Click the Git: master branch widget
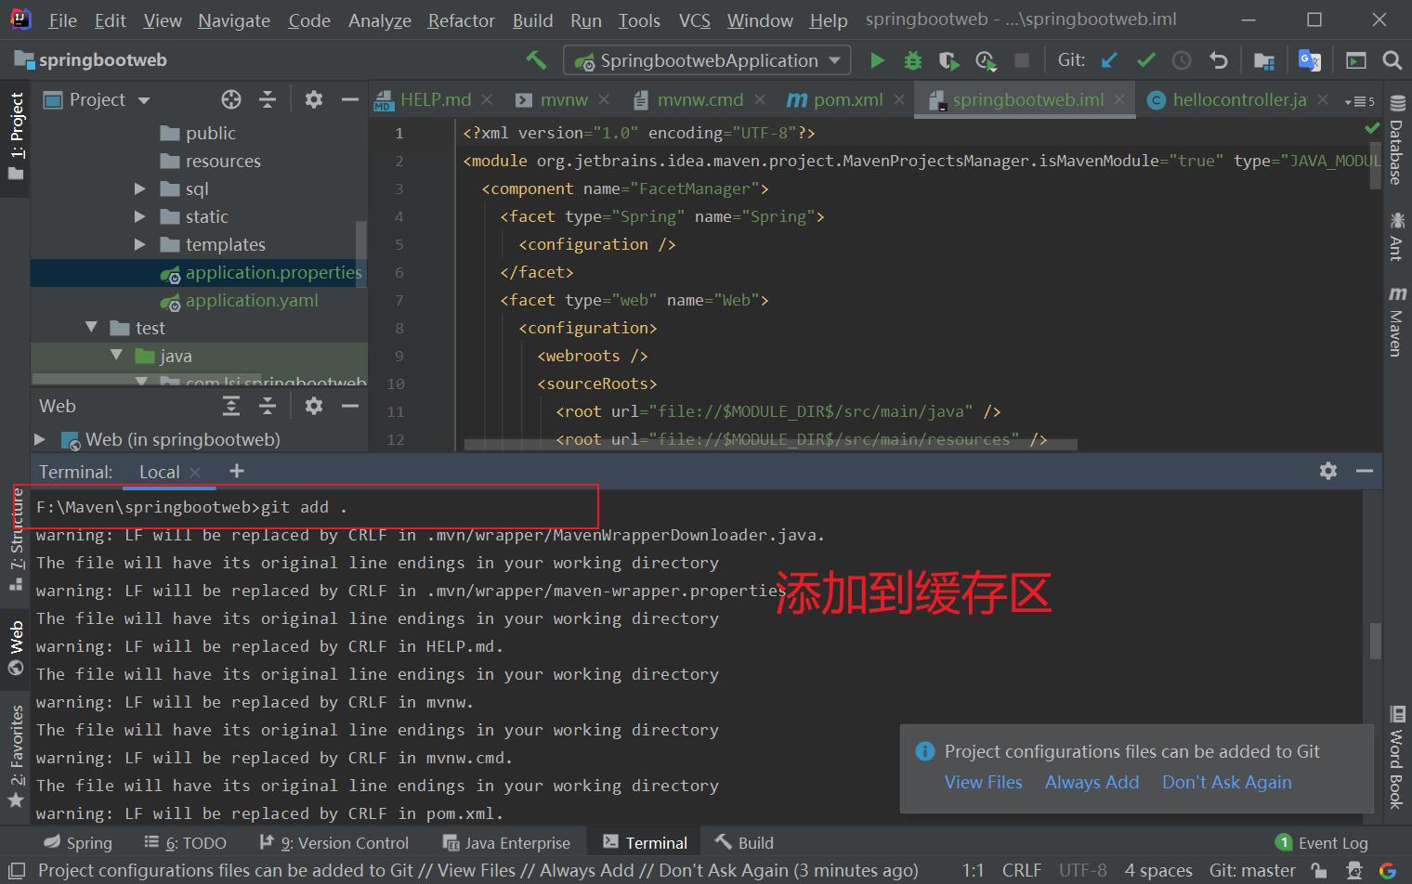This screenshot has height=884, width=1412. coord(1252,870)
